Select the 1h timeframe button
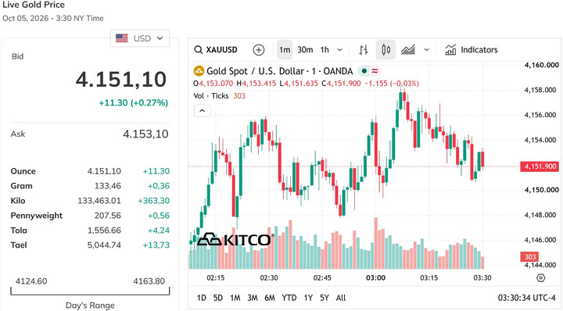This screenshot has width=563, height=311. click(x=325, y=49)
